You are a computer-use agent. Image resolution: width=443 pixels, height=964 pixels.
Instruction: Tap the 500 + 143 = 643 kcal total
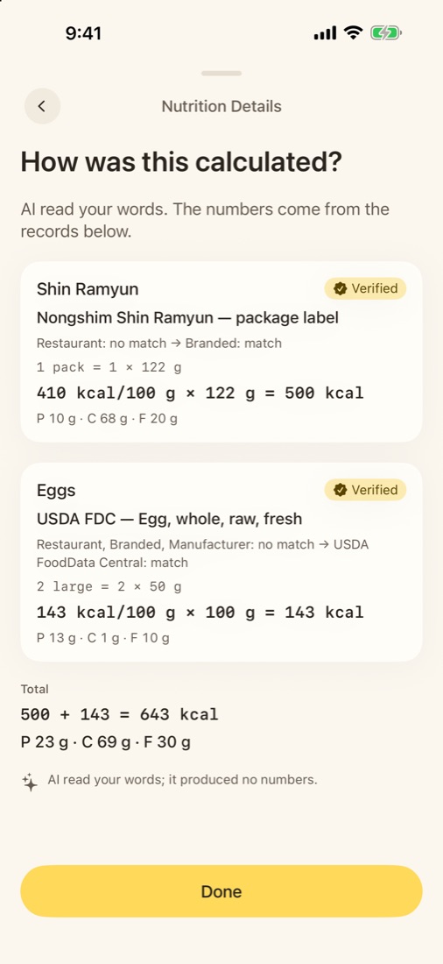point(119,714)
